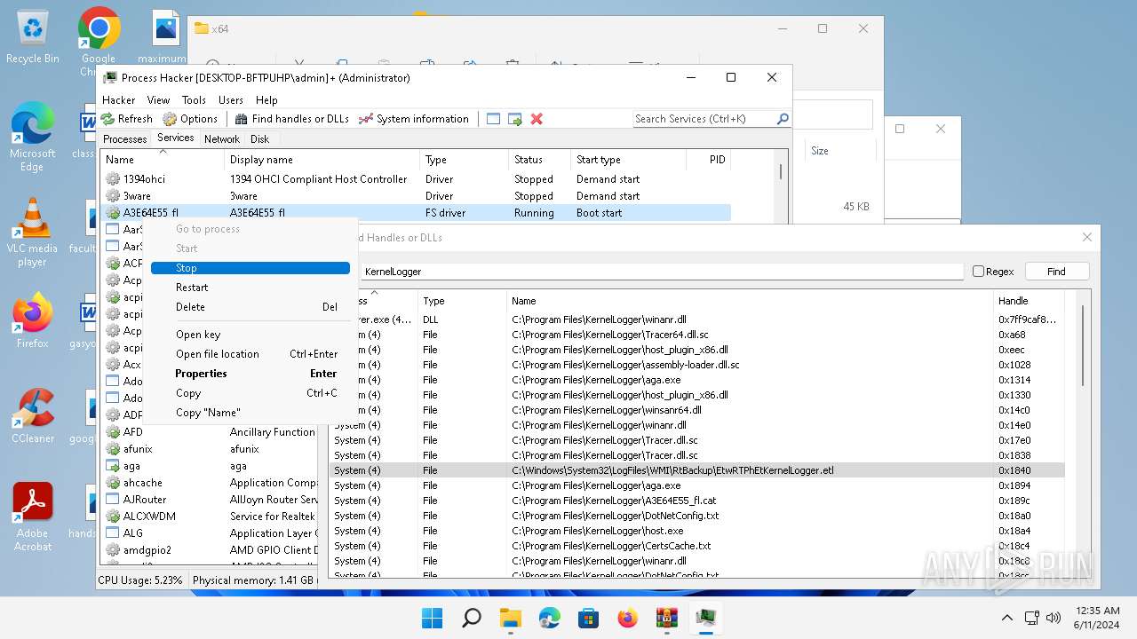Switch to the Processes tab
Image resolution: width=1137 pixels, height=639 pixels.
point(124,139)
